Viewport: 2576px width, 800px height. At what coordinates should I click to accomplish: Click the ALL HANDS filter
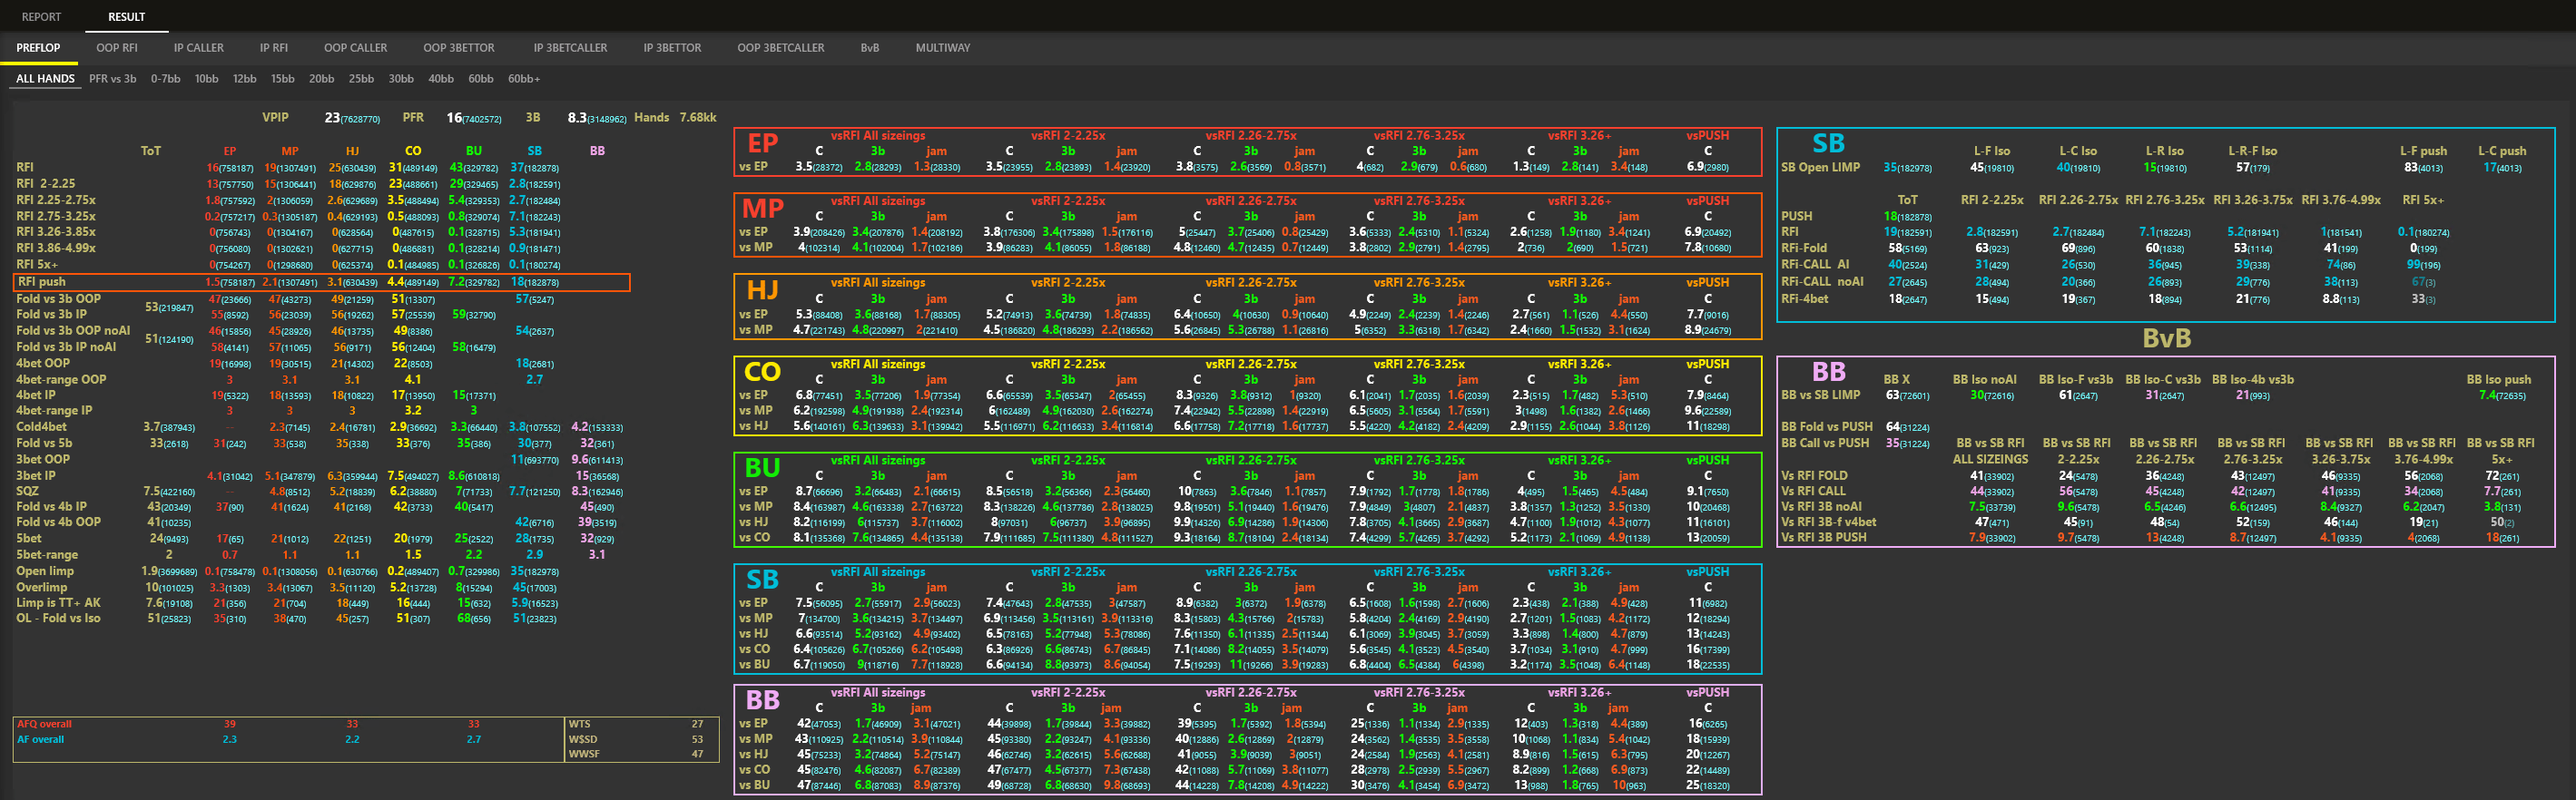click(x=45, y=79)
